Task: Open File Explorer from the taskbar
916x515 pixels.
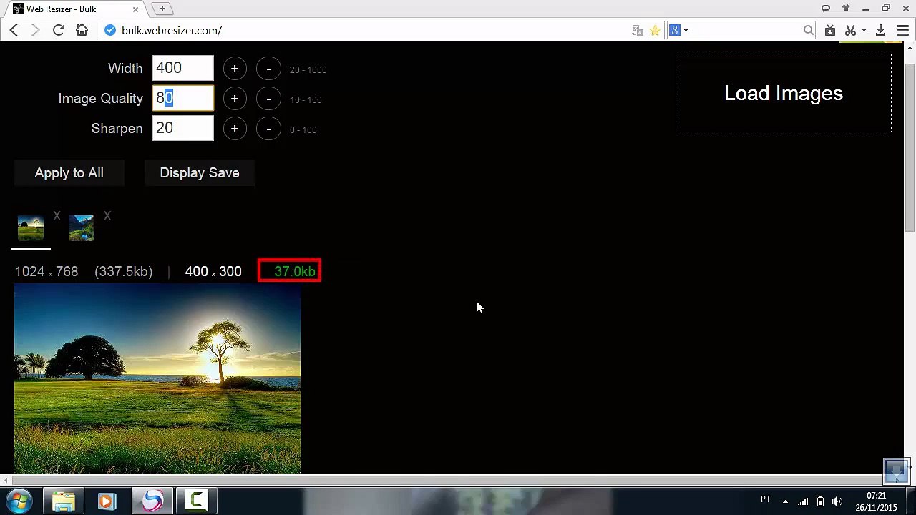Action: (64, 501)
